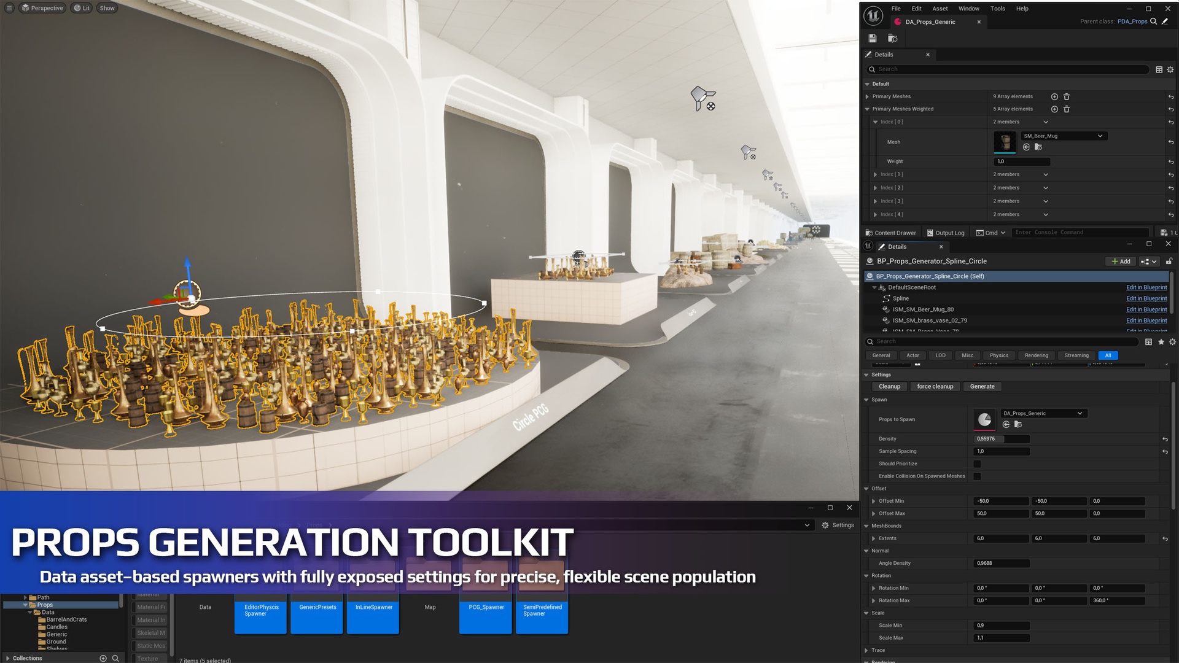The width and height of the screenshot is (1179, 663).
Task: Toggle the Skeletal Mesh filter
Action: click(150, 633)
